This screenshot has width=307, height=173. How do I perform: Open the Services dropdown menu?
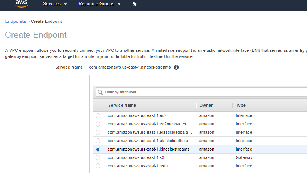tap(55, 4)
